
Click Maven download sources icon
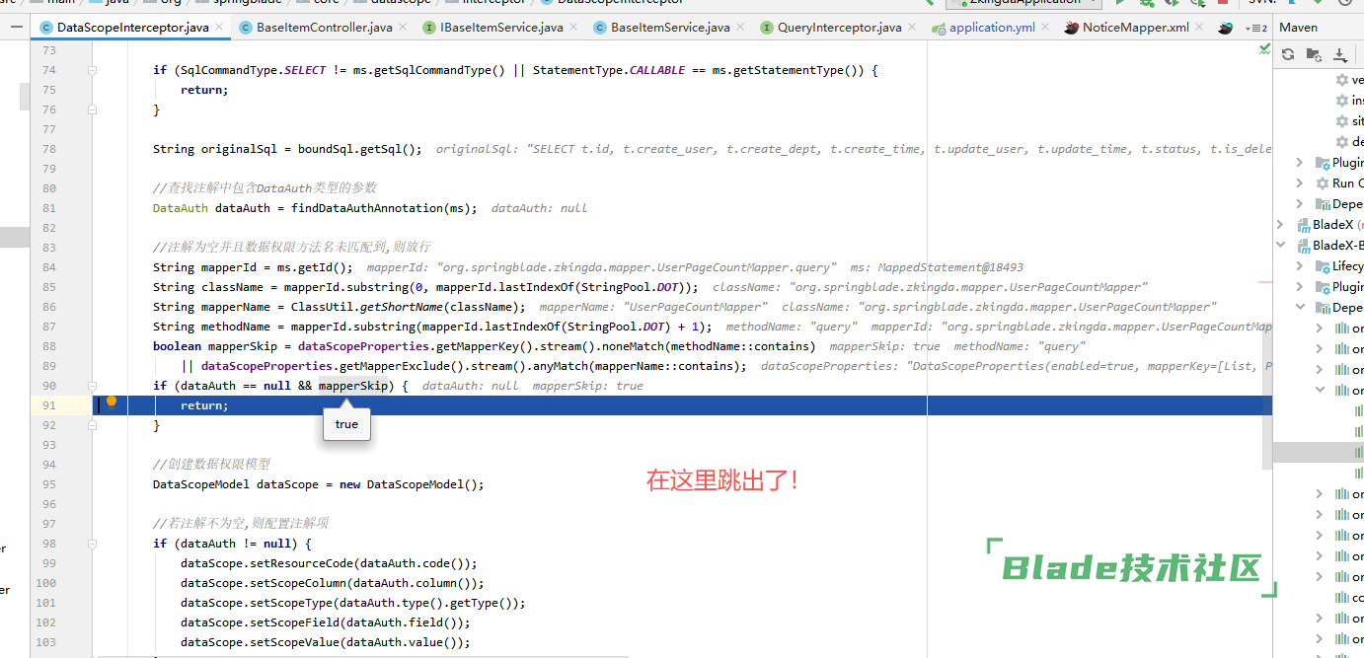click(x=1339, y=55)
